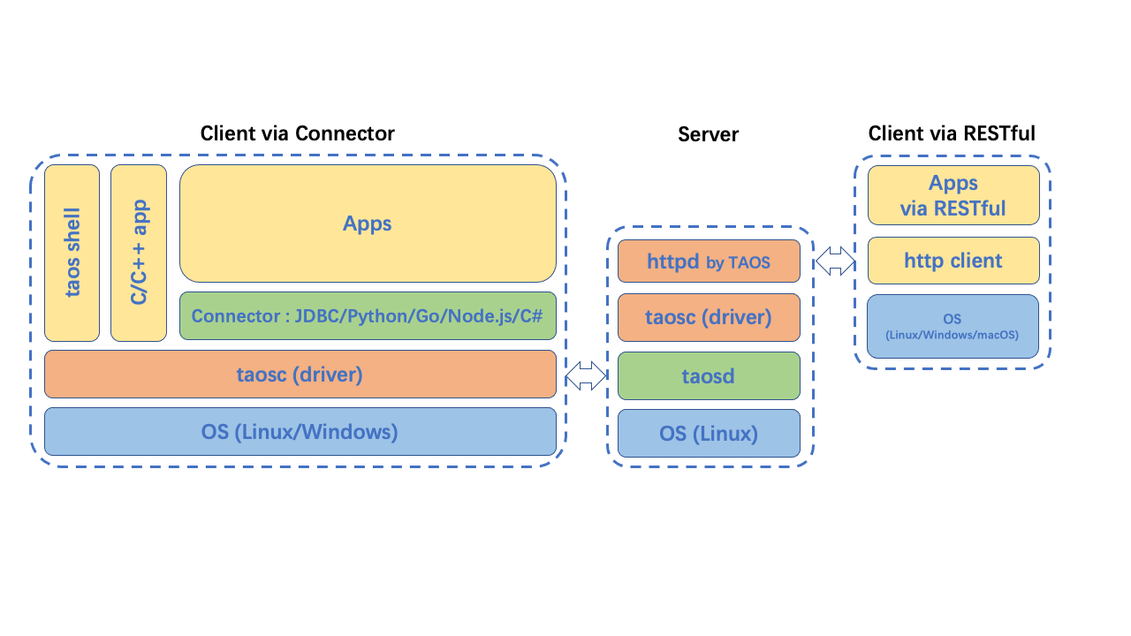Image resolution: width=1131 pixels, height=636 pixels.
Task: Click the taos shell vertical box
Action: click(72, 253)
